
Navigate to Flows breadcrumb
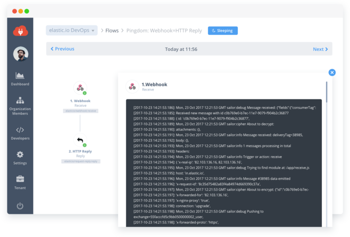(112, 31)
